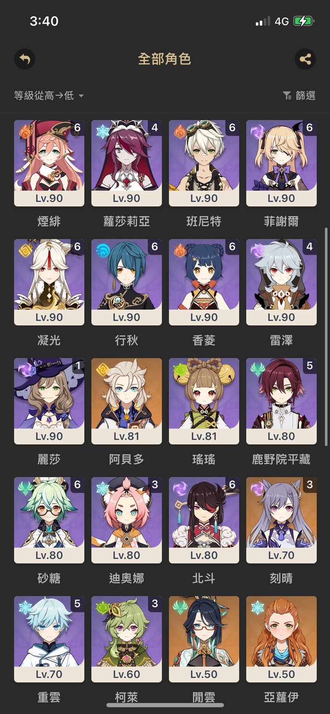Viewport: 330px width, 714px height.
Task: Click the Pyro element icon on 煙緋
Action: [26, 131]
